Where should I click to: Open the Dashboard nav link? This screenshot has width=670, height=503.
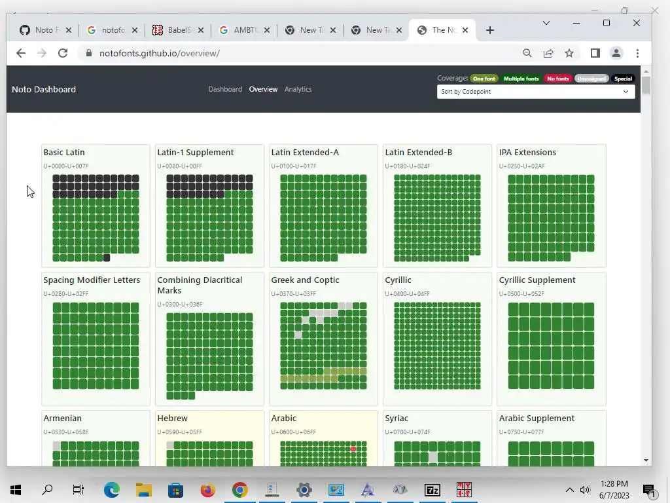click(x=225, y=89)
